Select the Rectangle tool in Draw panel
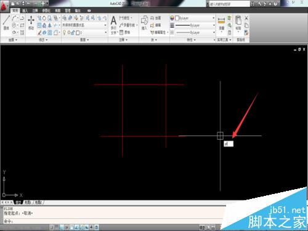The width and height of the screenshot is (308, 231). pyautogui.click(x=22, y=25)
